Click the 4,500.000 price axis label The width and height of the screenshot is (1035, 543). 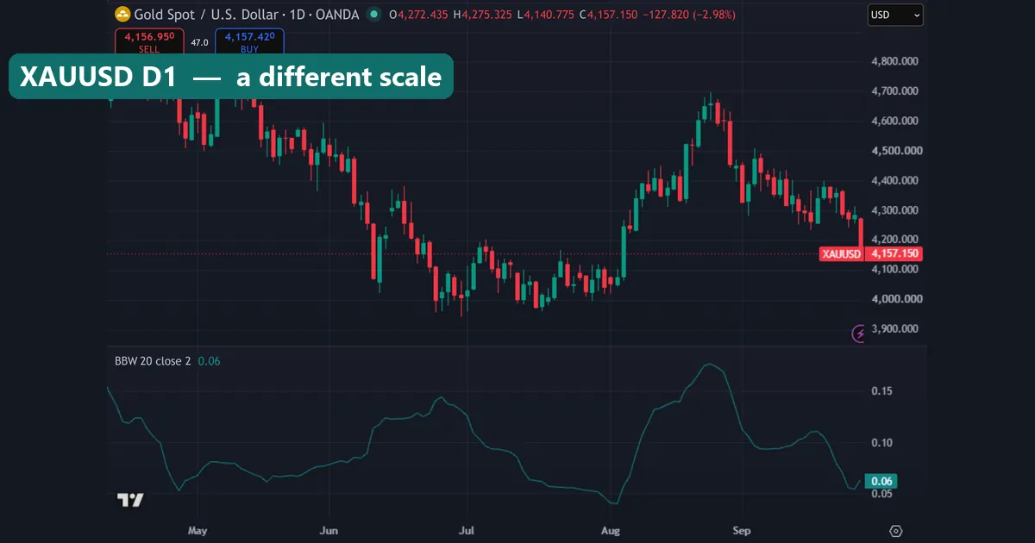[x=896, y=151]
